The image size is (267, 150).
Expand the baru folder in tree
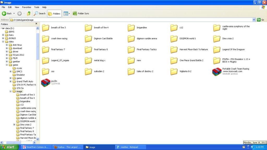[3, 35]
